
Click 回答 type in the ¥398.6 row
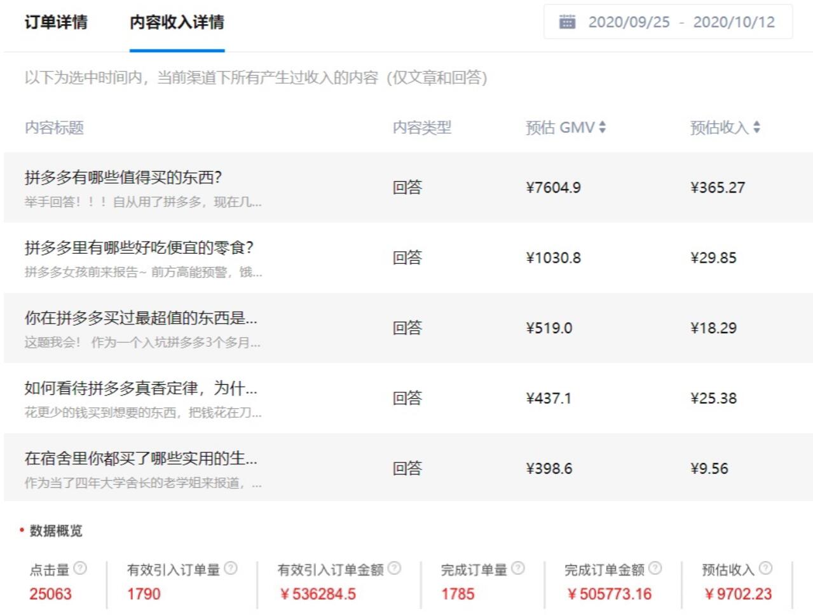tap(407, 469)
